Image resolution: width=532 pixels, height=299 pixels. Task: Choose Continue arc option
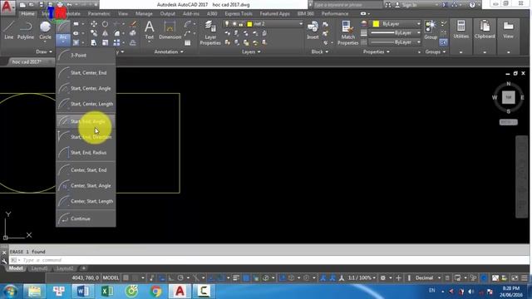tap(86, 218)
